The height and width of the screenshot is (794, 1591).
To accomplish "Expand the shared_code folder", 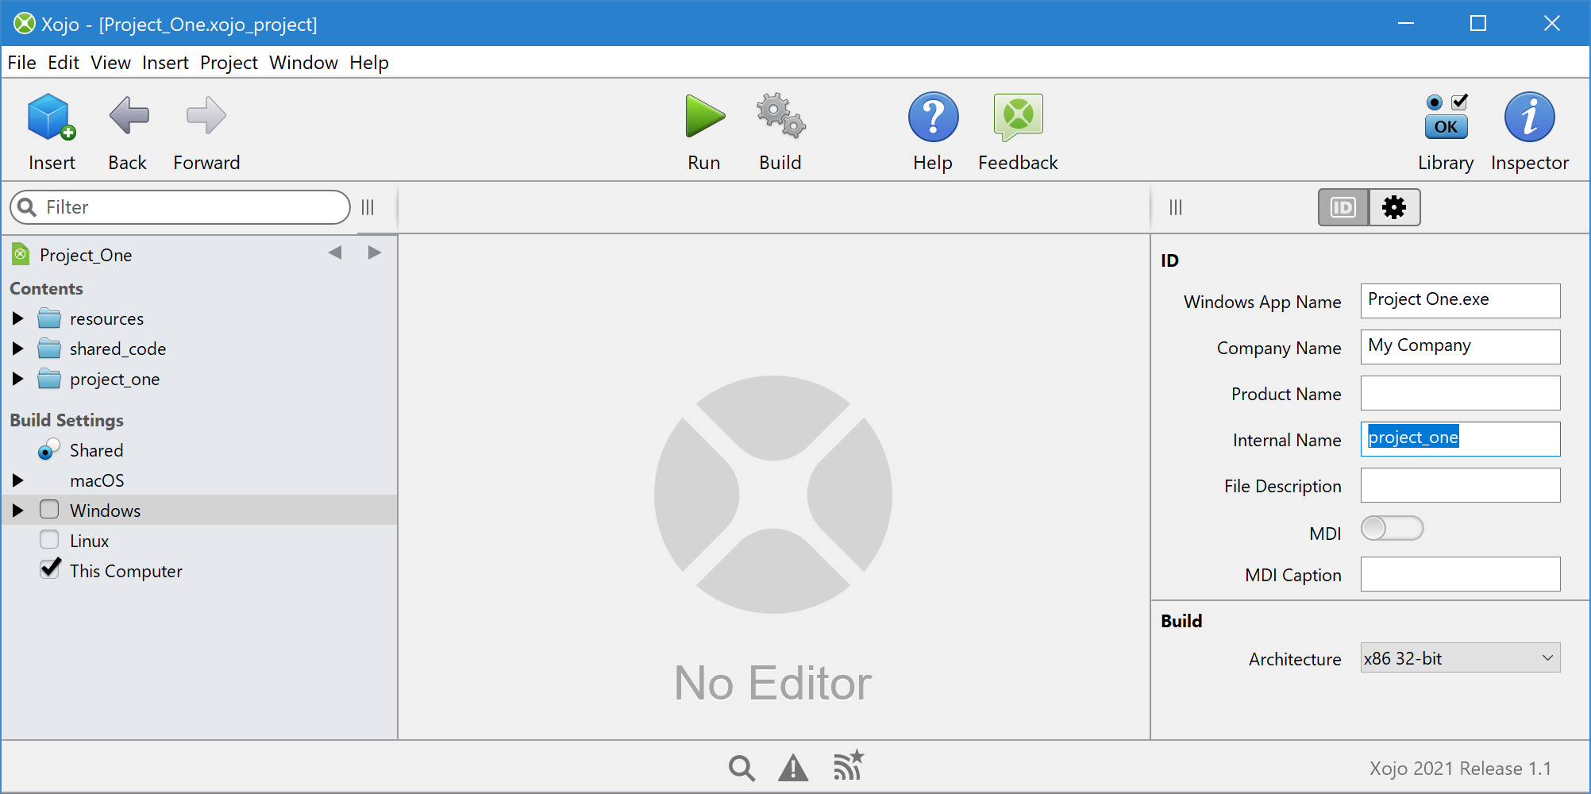I will point(17,349).
